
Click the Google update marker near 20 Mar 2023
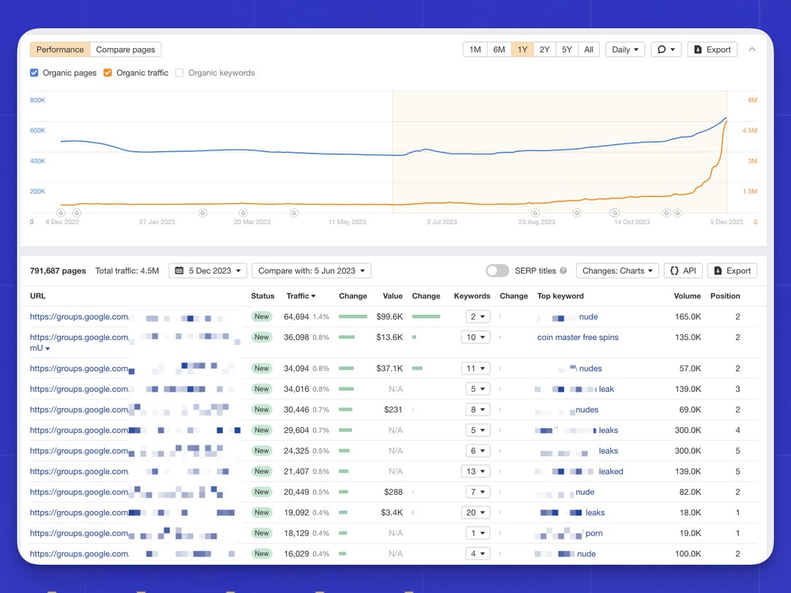click(243, 213)
